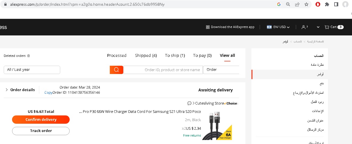Viewport: 352px width, 144px height.
Task: Toggle the browser side panel
Action: coord(336,4)
